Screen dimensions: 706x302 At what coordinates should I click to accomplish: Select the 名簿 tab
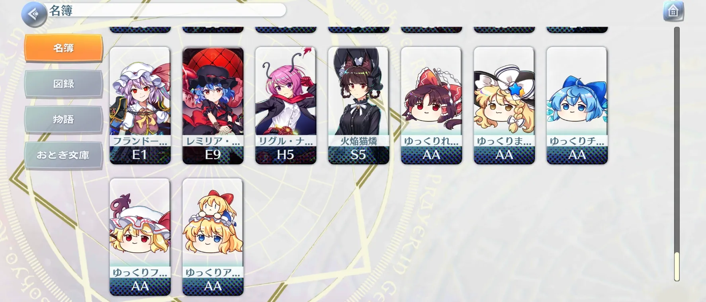(x=64, y=48)
